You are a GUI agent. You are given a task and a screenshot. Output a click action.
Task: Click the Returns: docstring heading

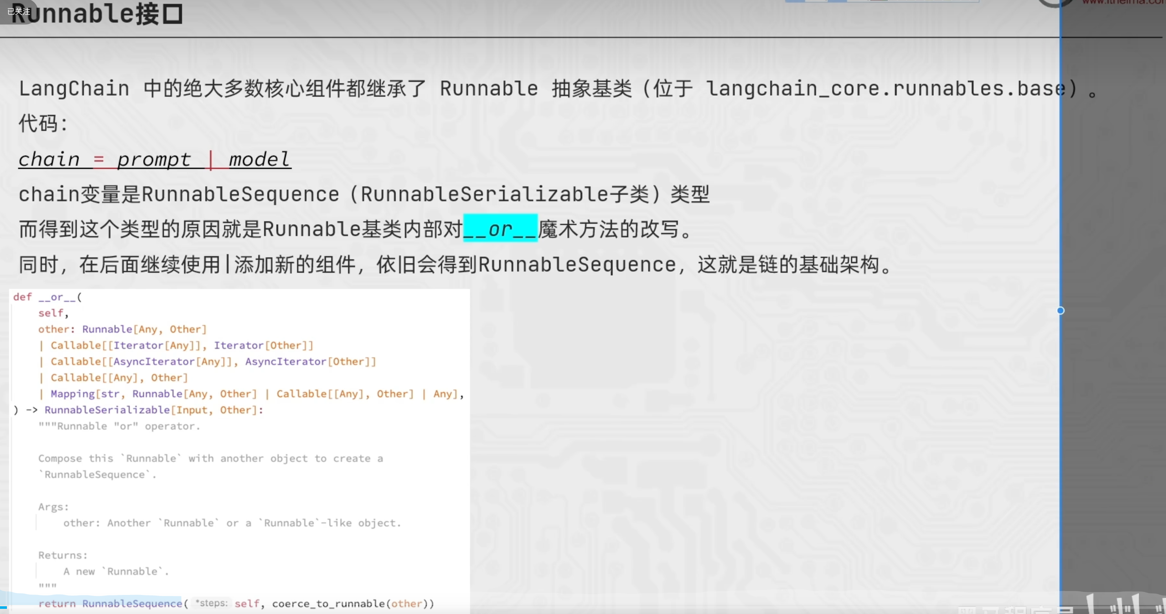(x=63, y=555)
